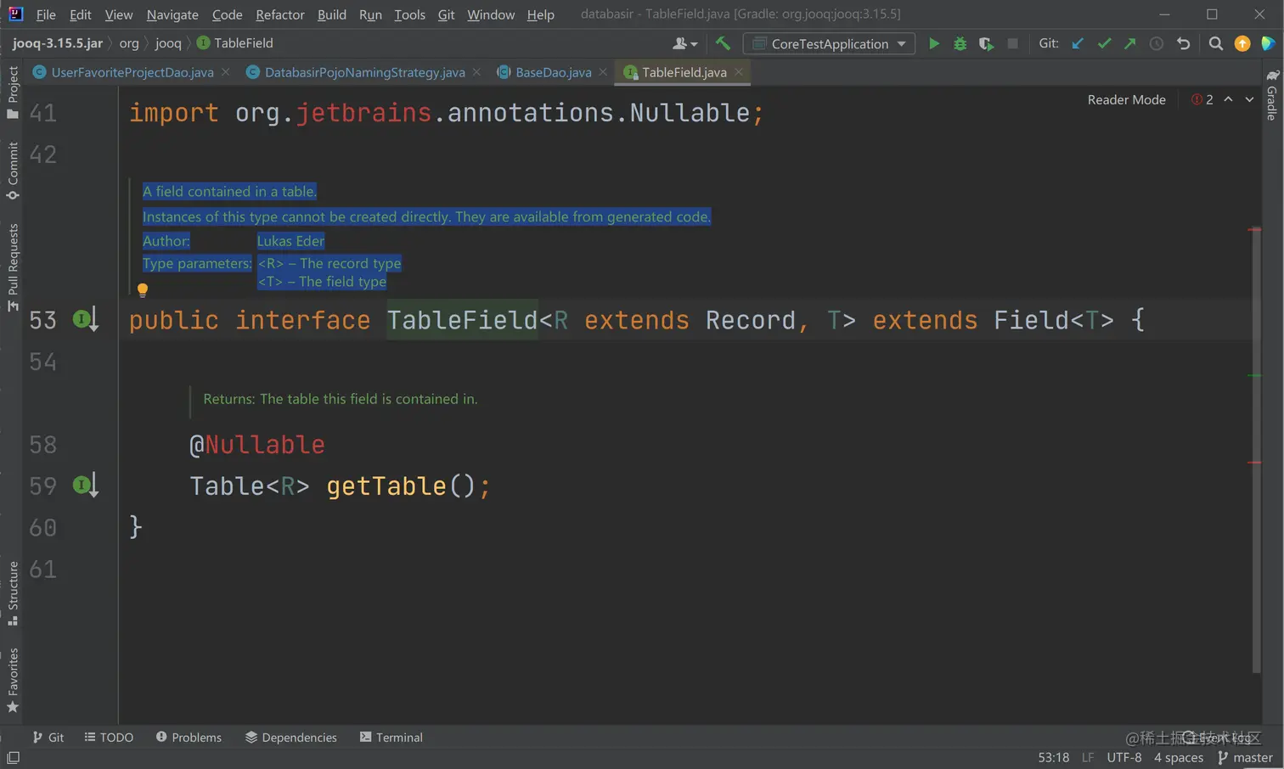This screenshot has height=769, width=1284.
Task: Change file encoding from UTF-8
Action: click(x=1124, y=757)
